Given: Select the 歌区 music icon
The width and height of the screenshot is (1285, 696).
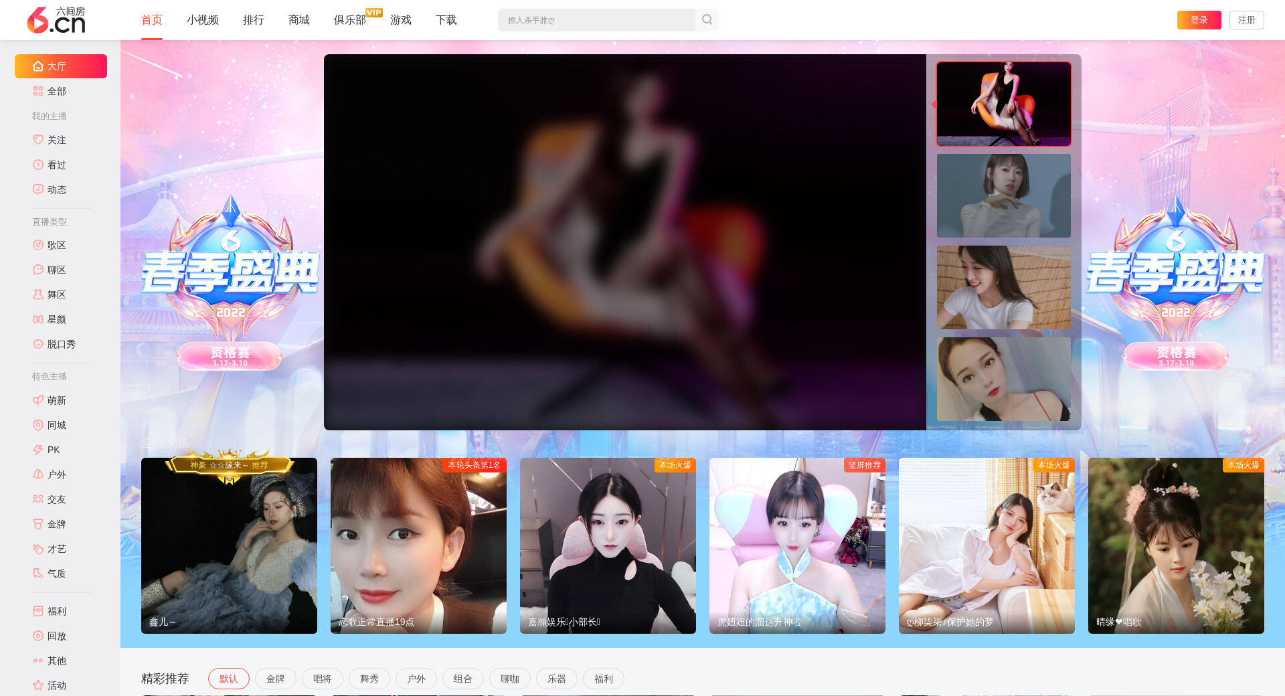Looking at the screenshot, I should point(38,245).
